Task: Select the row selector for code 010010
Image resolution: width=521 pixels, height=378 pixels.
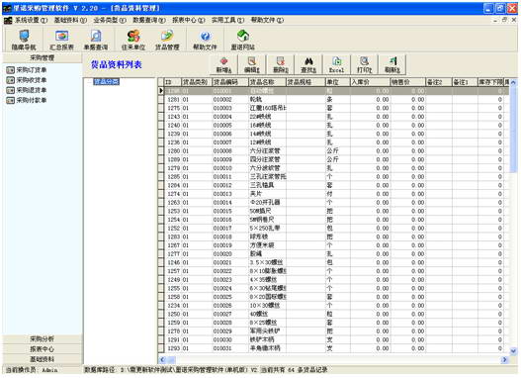Action: tap(161, 168)
